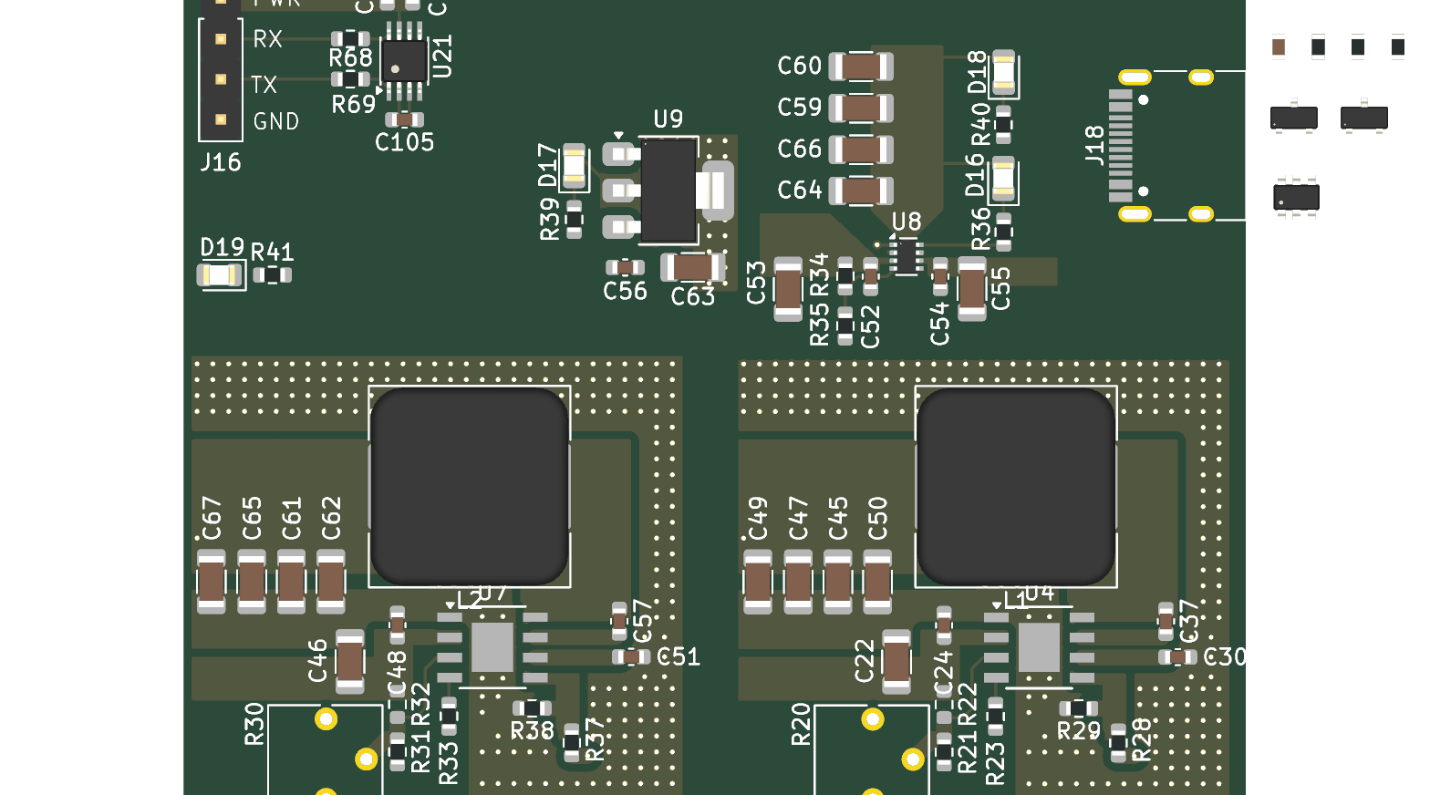Click capacitor C46 near U7
The width and height of the screenshot is (1430, 795).
click(x=350, y=661)
